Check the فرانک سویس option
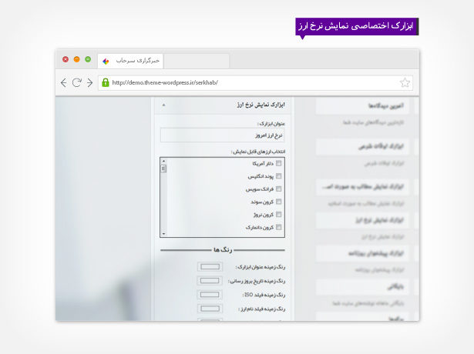474x354 pixels. (279, 189)
